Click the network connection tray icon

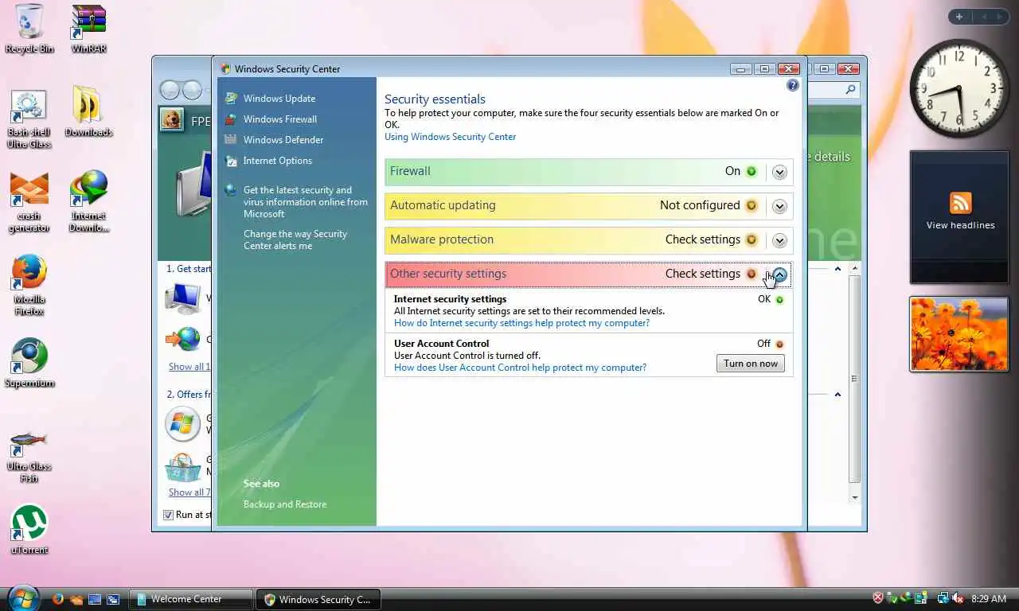pos(943,598)
